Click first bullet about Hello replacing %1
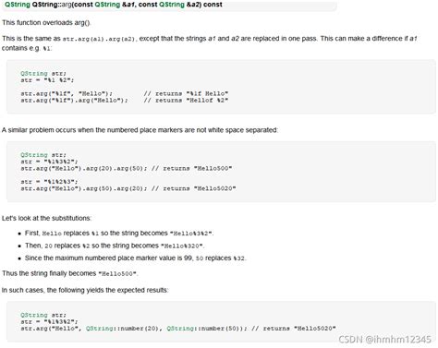The width and height of the screenshot is (438, 348). click(119, 234)
